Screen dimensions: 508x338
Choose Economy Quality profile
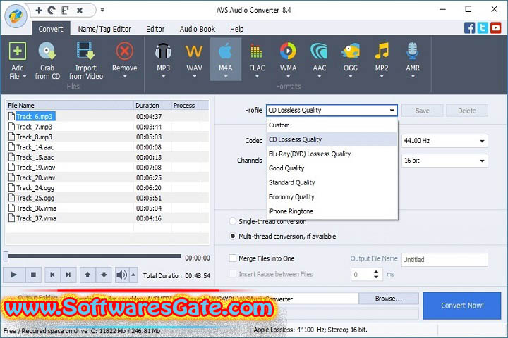point(332,197)
